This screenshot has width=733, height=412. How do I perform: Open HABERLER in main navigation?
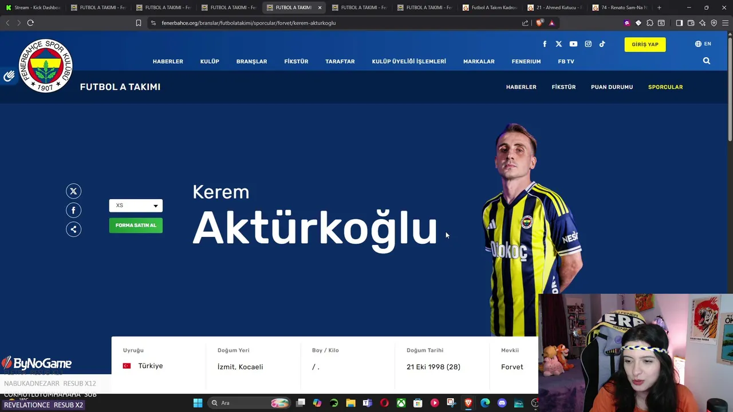coord(168,61)
